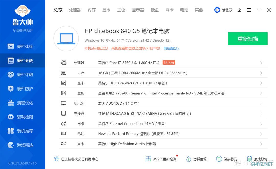Open 功耗估算 tool
This screenshot has height=169, width=276.
click(197, 159)
